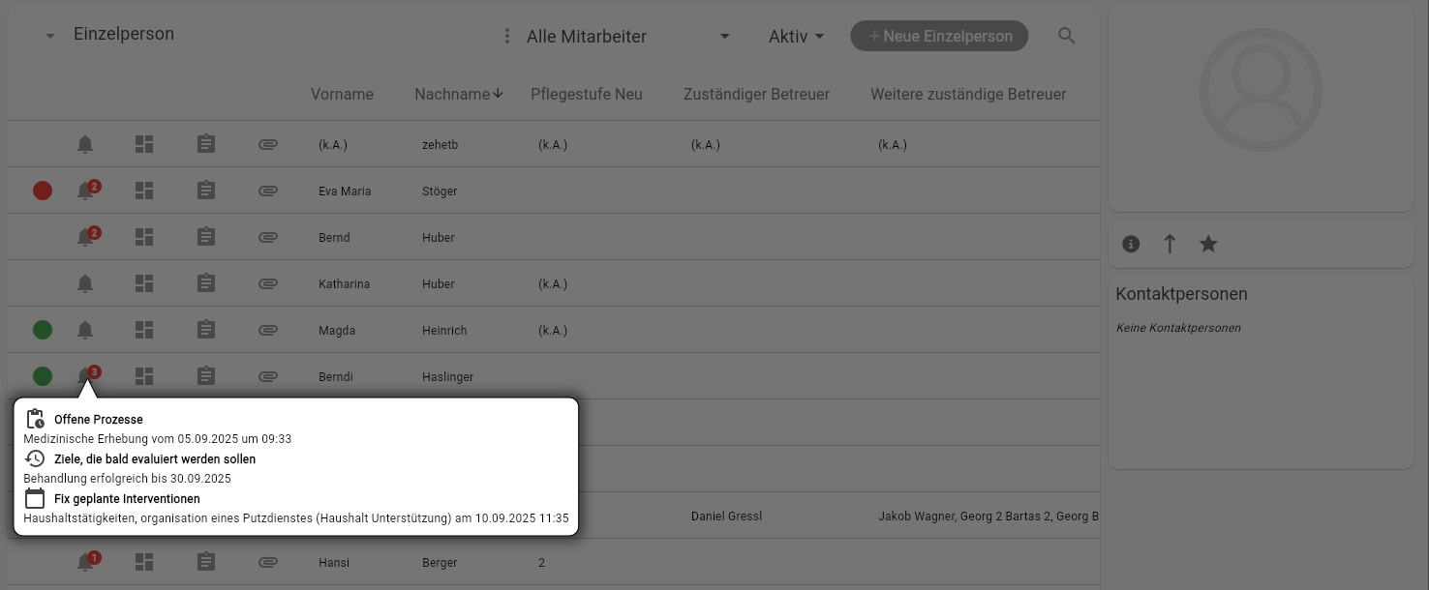Click the Neue Einzelperson button
The image size is (1429, 590).
click(x=938, y=35)
